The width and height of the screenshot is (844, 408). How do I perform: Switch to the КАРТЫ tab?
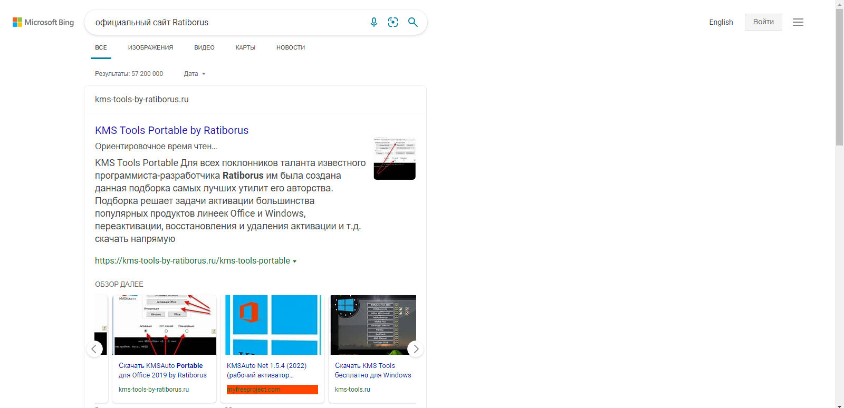245,47
